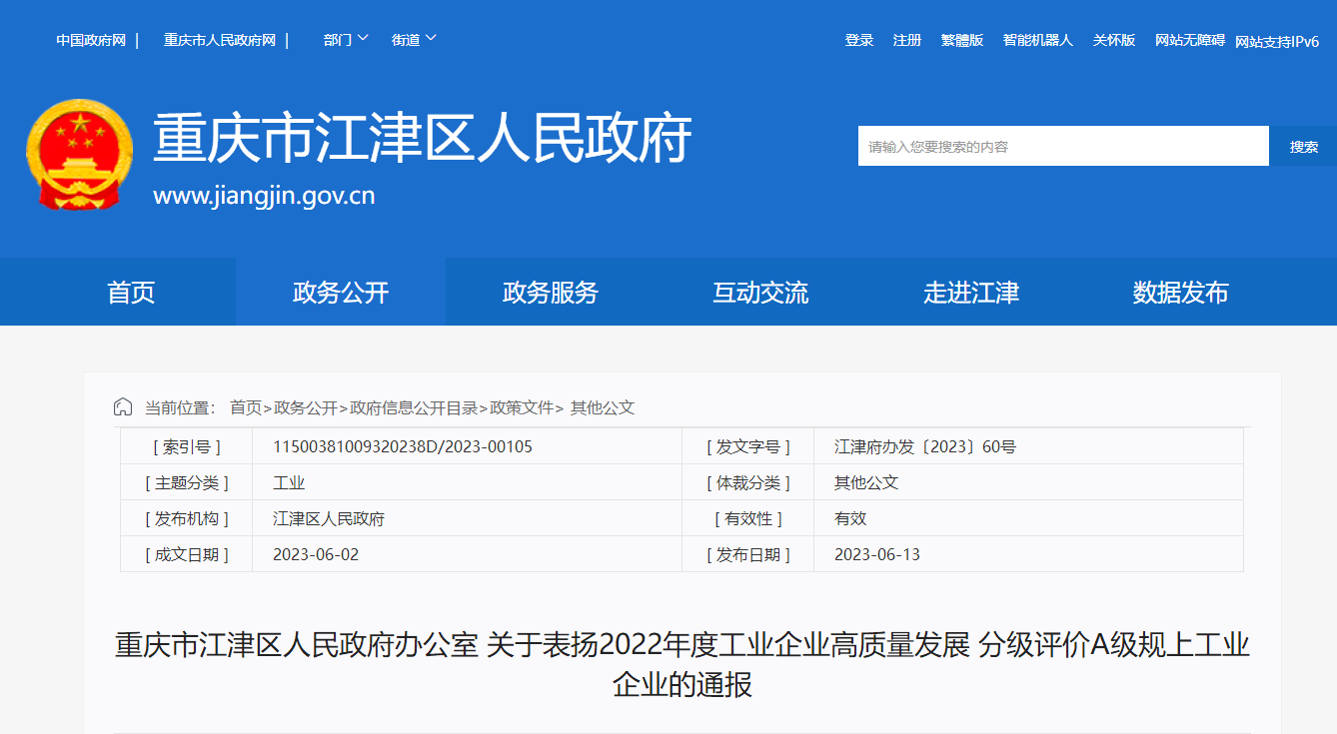Click the [ 发布机构 ] label
This screenshot has width=1337, height=734.
click(x=186, y=518)
